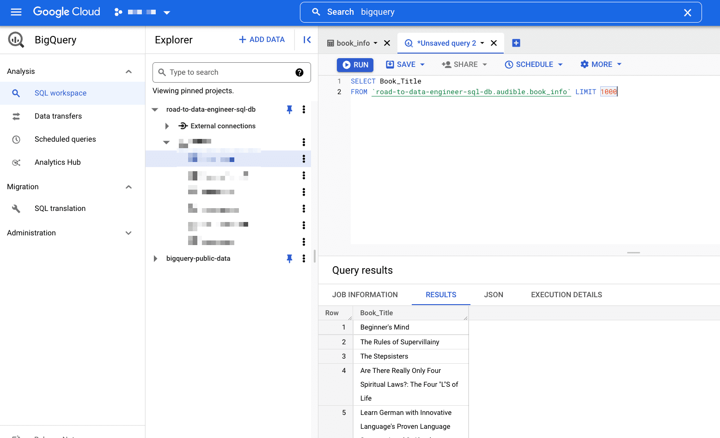Select SQL workspace in the Analysis section
The image size is (720, 438).
[60, 93]
